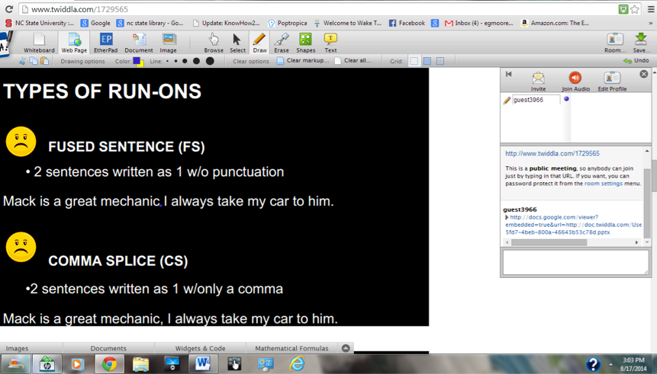Open the Documents tab at bottom

(x=108, y=348)
